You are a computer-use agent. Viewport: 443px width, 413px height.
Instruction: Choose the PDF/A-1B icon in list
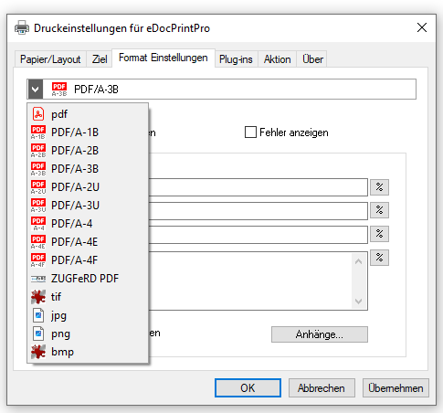(x=38, y=132)
